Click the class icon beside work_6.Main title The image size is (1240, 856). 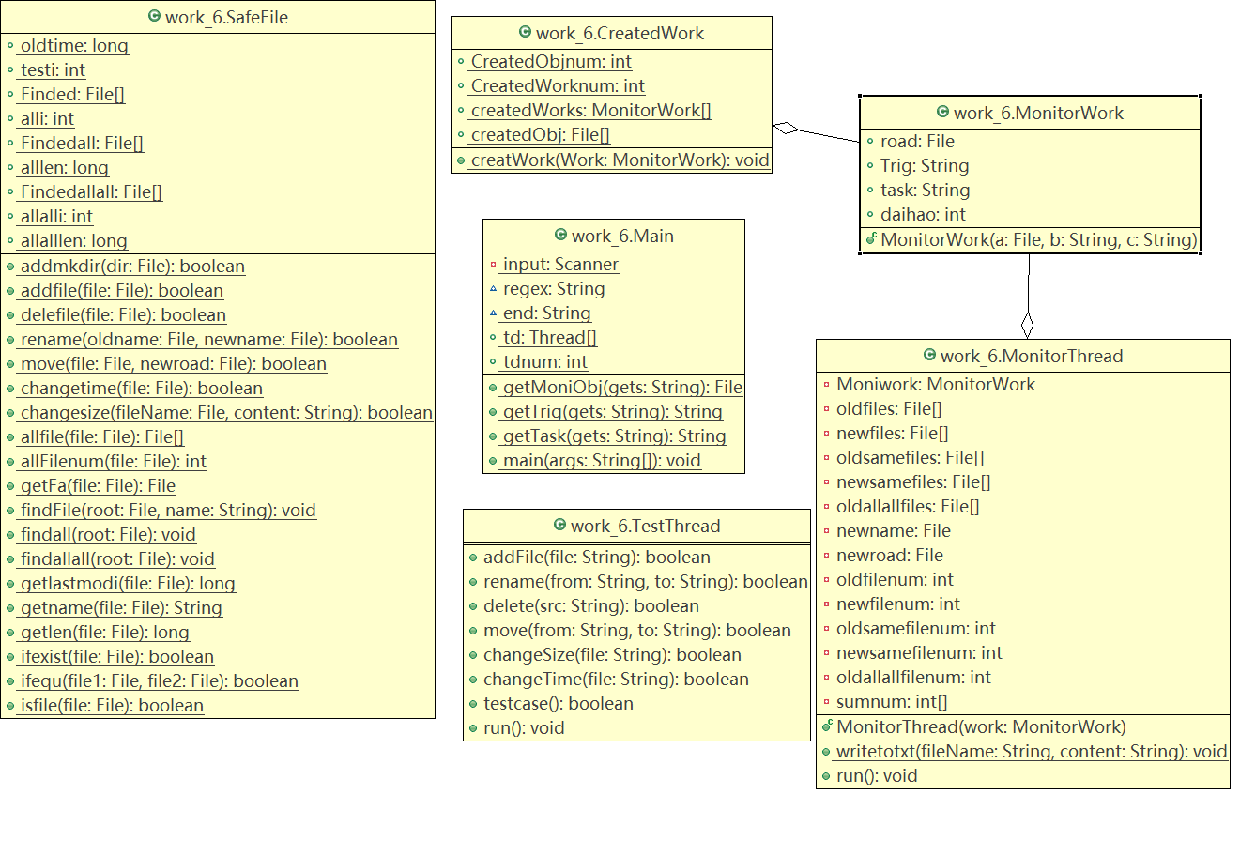[x=561, y=235]
